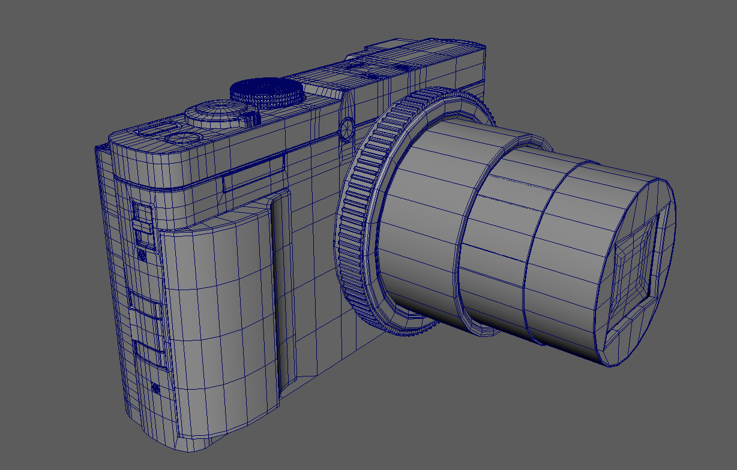Click the small round button beside the lens
The width and height of the screenshot is (737, 470).
coord(347,128)
